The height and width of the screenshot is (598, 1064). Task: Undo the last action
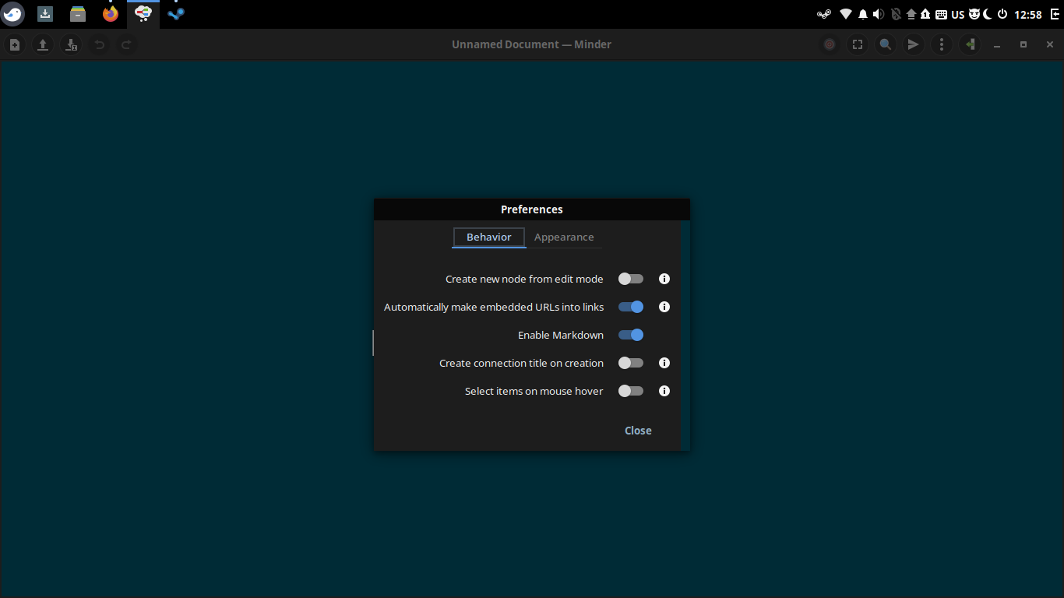click(x=99, y=44)
